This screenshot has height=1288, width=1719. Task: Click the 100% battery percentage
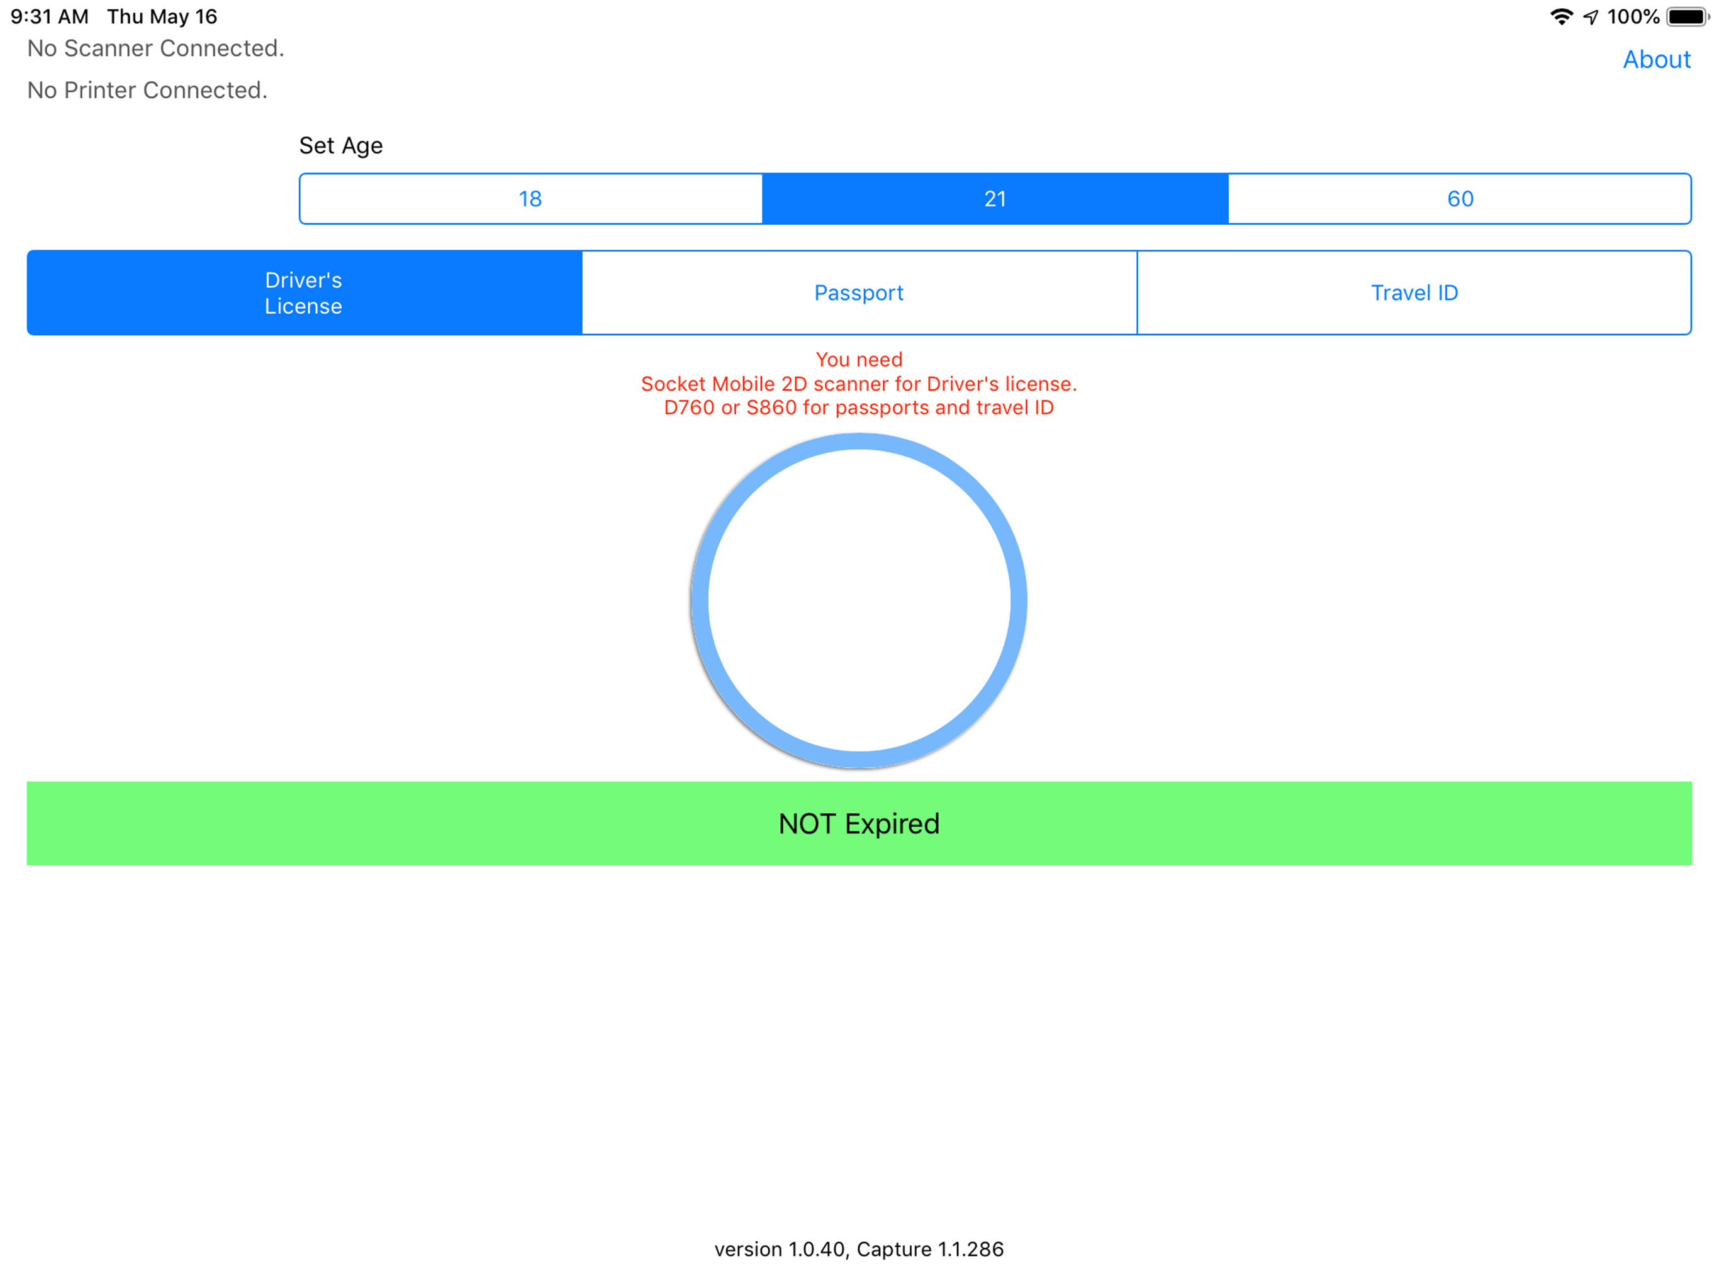[1633, 17]
